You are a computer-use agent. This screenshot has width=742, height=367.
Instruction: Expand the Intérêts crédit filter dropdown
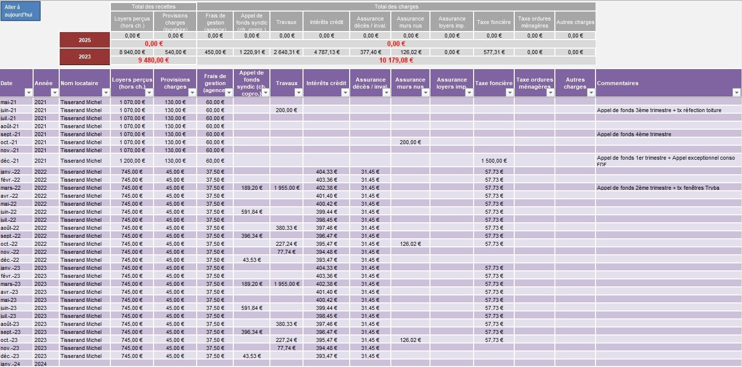point(345,93)
